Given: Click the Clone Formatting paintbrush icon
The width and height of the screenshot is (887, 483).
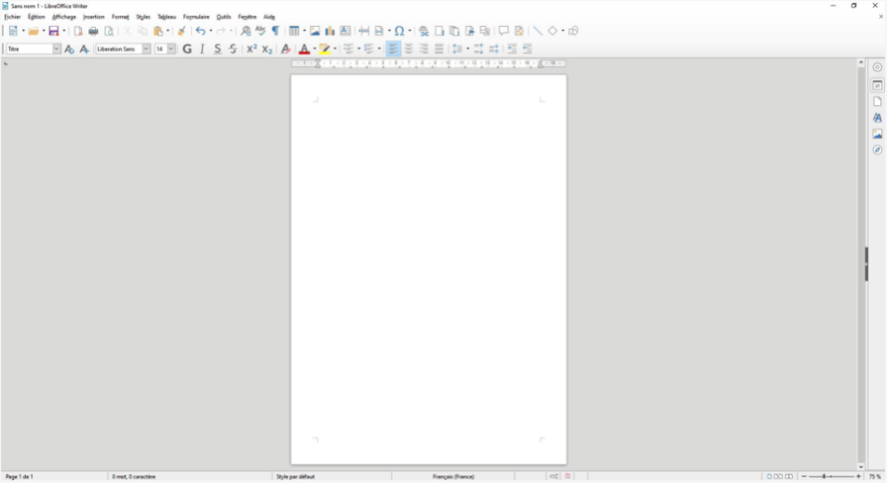Looking at the screenshot, I should [181, 31].
